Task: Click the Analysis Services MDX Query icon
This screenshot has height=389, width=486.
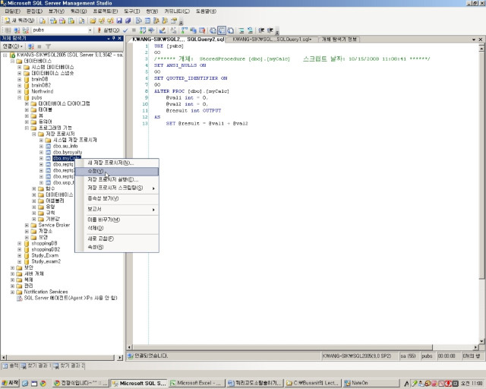Action: [x=54, y=21]
